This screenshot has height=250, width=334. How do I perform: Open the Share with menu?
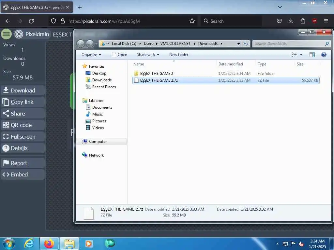point(148,55)
